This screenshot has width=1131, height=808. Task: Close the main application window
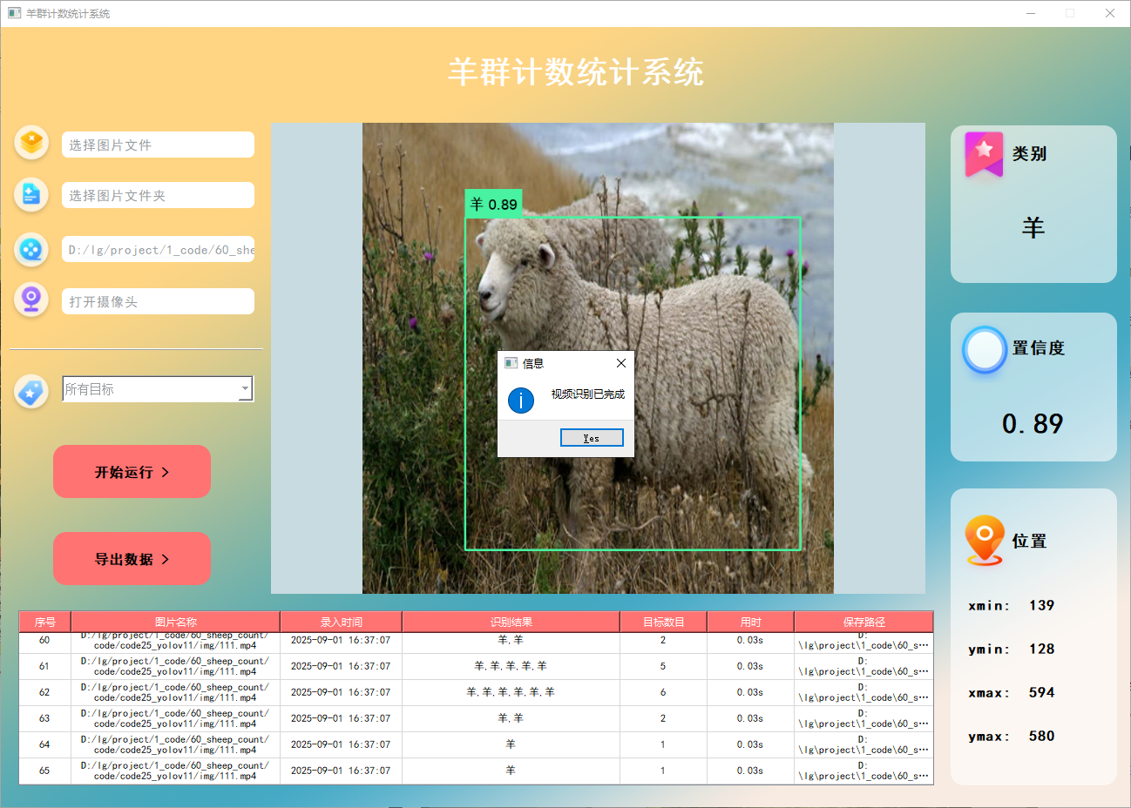coord(1110,13)
